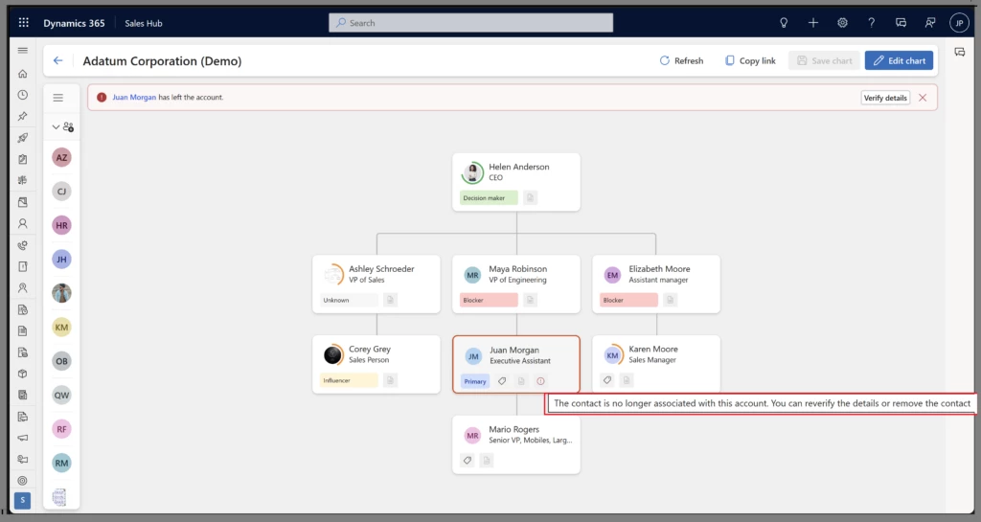The width and height of the screenshot is (981, 522).
Task: Click the tag icon on Mario Rogers card
Action: [468, 460]
